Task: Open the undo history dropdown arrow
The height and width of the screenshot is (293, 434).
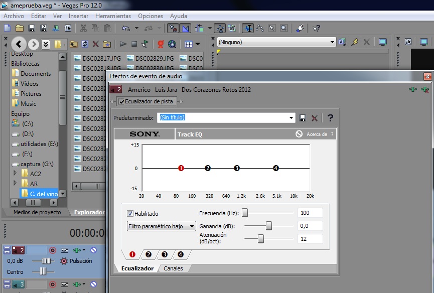Action: point(136,28)
